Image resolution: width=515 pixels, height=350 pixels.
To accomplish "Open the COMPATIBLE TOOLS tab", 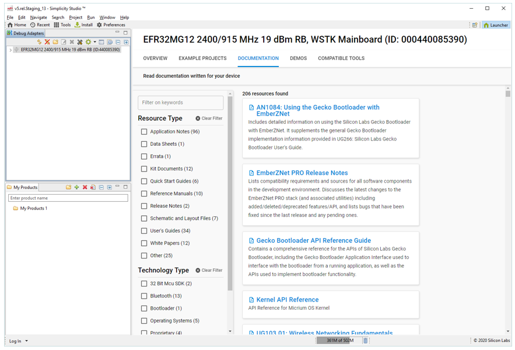I will click(x=341, y=58).
